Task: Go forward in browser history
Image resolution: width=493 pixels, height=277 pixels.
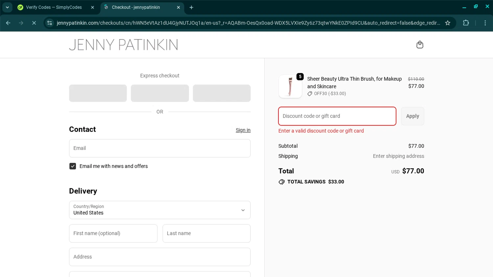Action: [21, 23]
